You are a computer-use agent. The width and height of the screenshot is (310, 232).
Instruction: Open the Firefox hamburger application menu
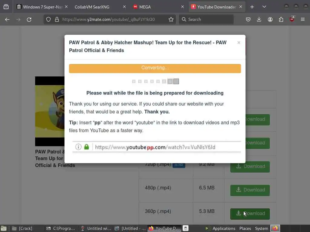303,19
